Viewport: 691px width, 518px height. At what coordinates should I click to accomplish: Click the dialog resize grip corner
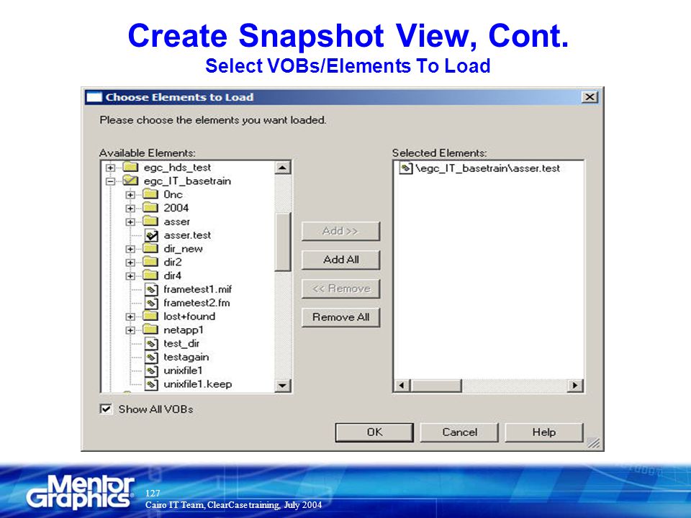pyautogui.click(x=594, y=442)
